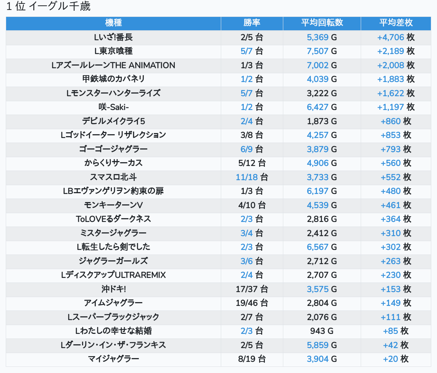437x373 pixels.
Task: Select the ゴーゴージャグラー machine name
Action: pos(113,149)
